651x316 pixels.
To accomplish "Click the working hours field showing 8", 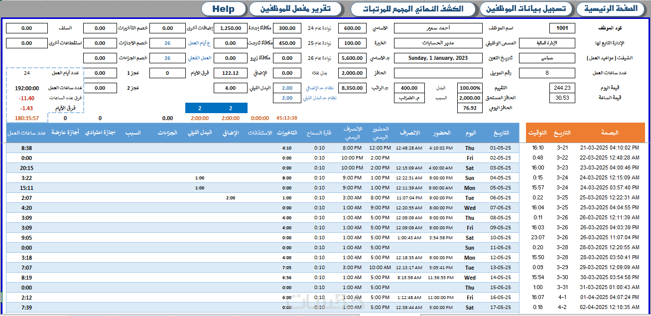I will click(547, 73).
